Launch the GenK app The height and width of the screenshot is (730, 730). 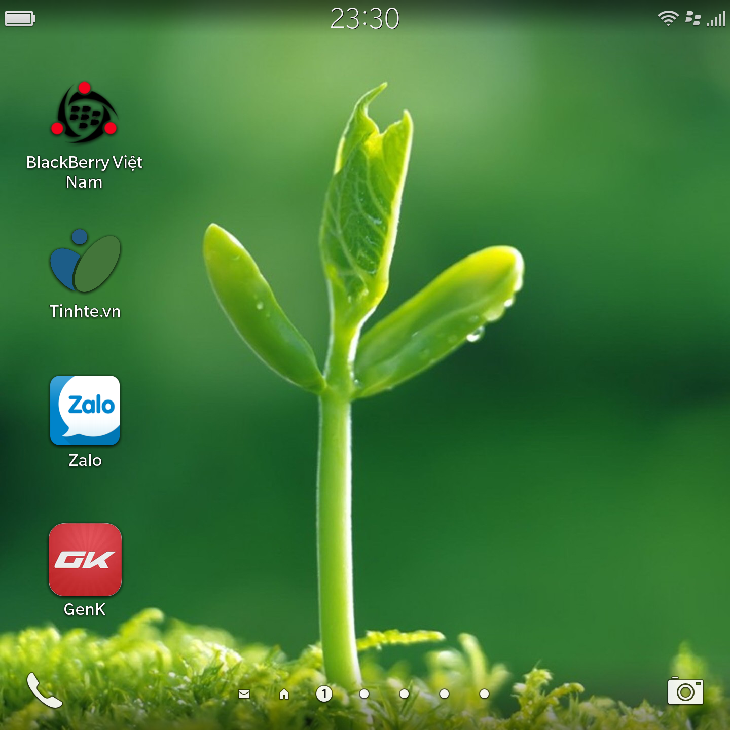point(85,559)
